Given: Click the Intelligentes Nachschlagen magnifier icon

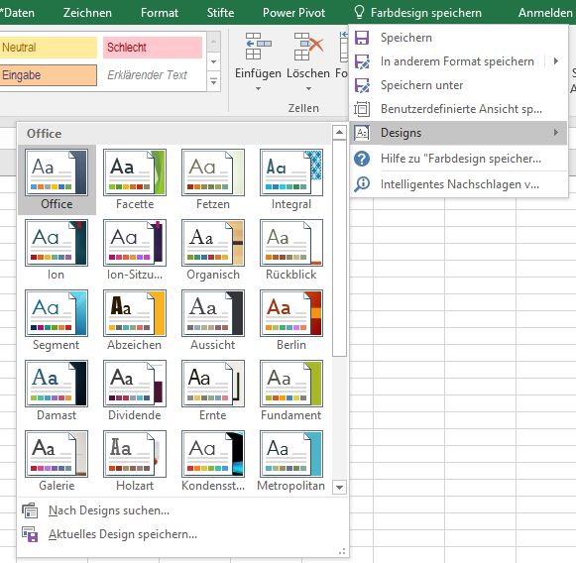Looking at the screenshot, I should [362, 184].
